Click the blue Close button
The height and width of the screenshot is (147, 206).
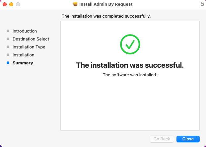(x=188, y=139)
